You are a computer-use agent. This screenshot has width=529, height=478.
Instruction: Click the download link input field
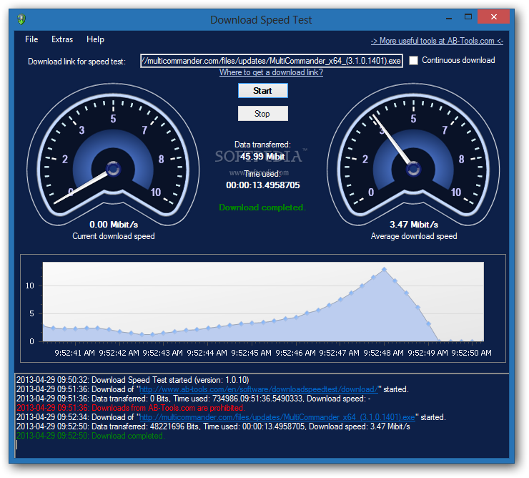(x=271, y=61)
